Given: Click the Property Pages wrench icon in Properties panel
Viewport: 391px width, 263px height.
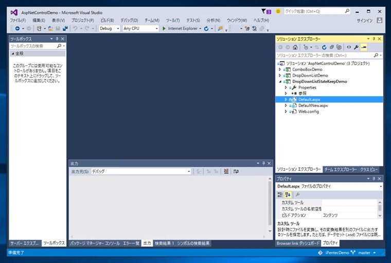Looking at the screenshot, I should pos(297,195).
